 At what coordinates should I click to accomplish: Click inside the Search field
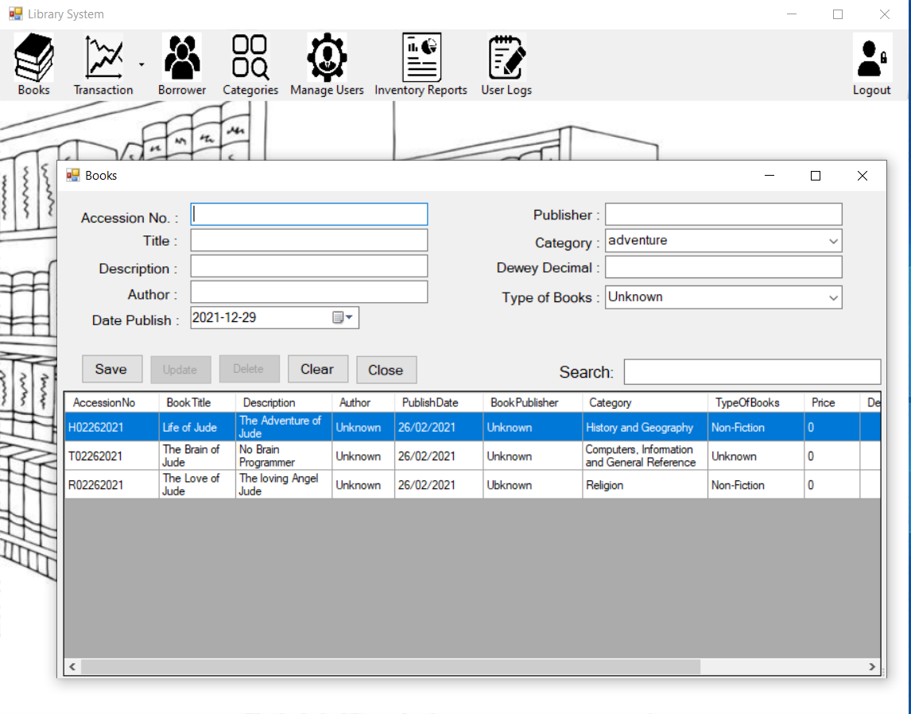point(751,372)
